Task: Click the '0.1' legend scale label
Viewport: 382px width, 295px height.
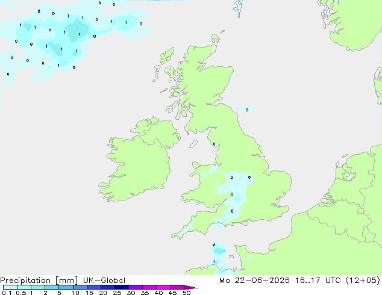Action: point(7,293)
